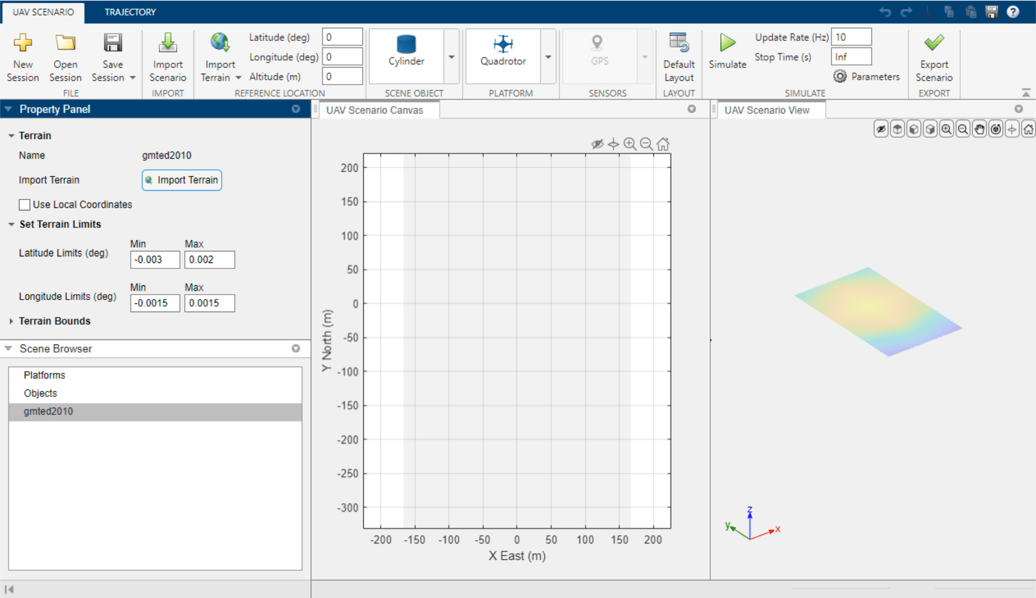Click the save disk icon in title bar
Viewport: 1036px width, 598px height.
[992, 12]
